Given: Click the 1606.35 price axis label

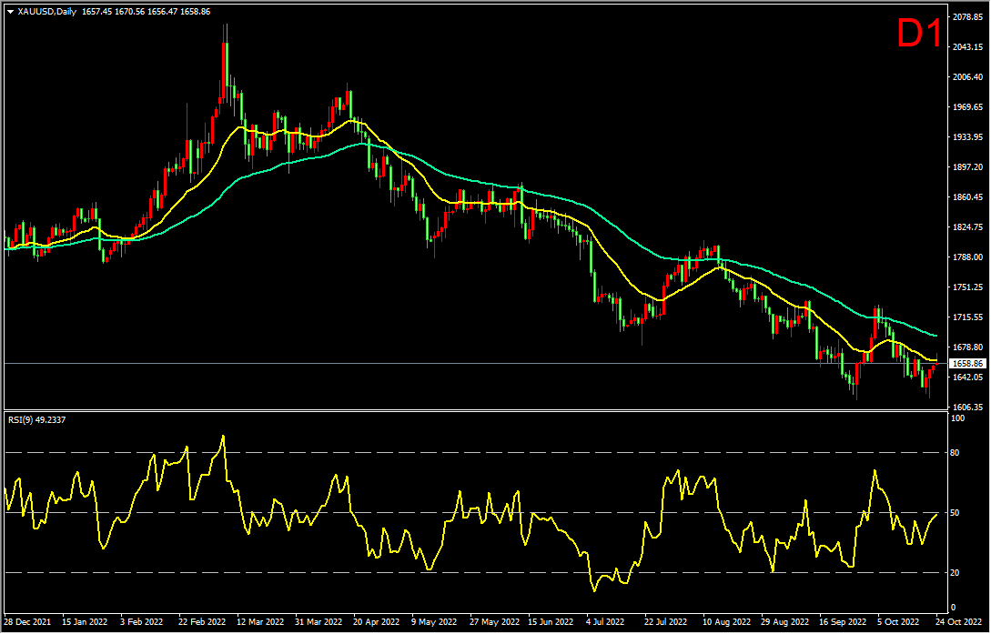Looking at the screenshot, I should click(x=970, y=408).
